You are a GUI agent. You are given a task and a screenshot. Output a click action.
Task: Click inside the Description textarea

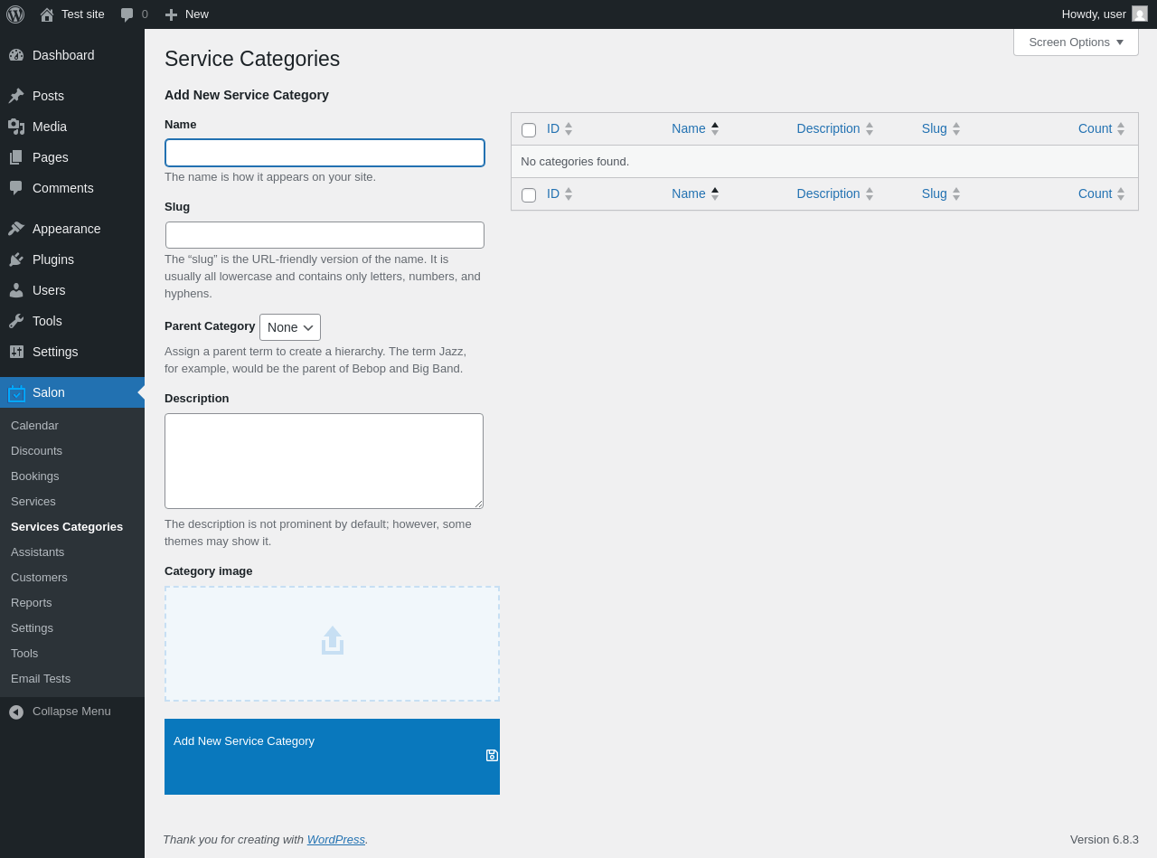(324, 461)
